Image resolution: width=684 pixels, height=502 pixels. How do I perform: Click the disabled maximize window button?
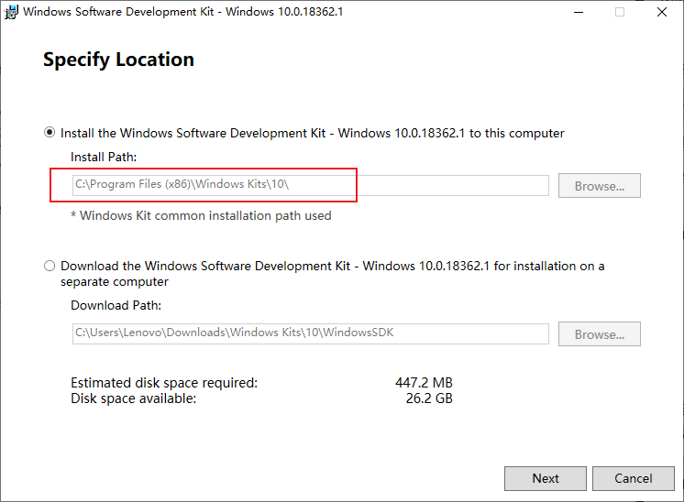620,12
